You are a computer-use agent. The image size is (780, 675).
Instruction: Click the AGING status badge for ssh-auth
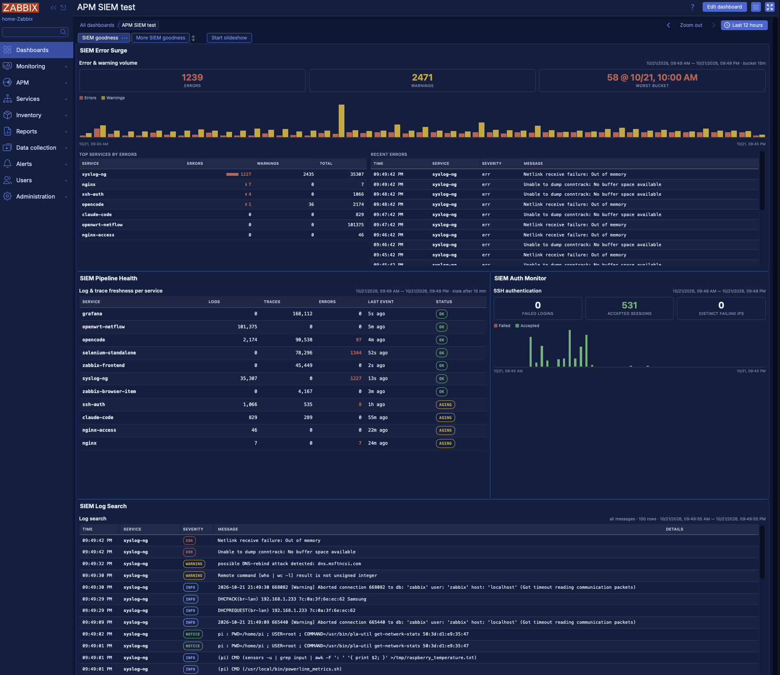pos(445,405)
